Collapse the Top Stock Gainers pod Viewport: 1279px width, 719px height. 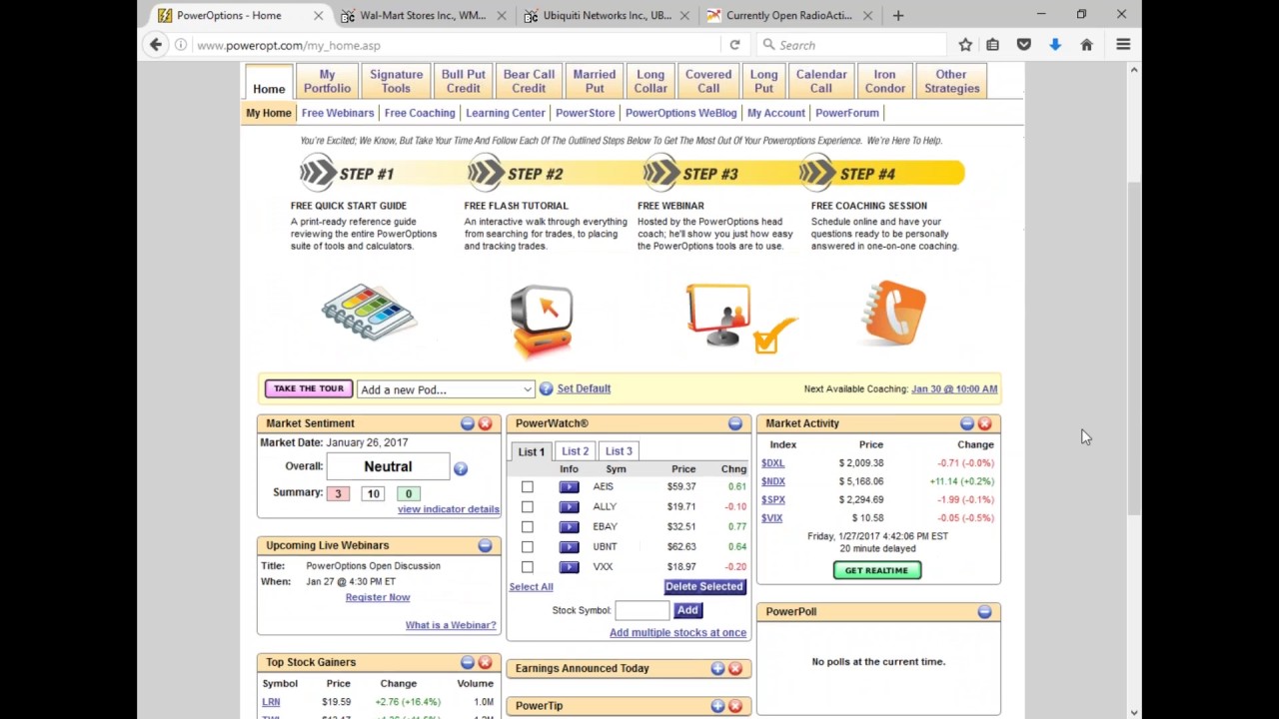tap(467, 662)
